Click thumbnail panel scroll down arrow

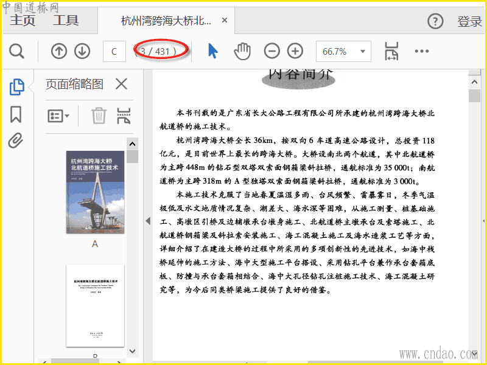132,352
